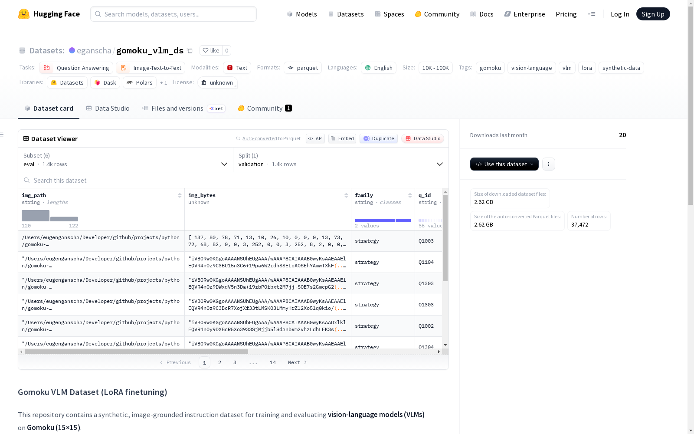Viewport: 694px width, 434px height.
Task: Go to page 2 of results
Action: click(x=220, y=362)
